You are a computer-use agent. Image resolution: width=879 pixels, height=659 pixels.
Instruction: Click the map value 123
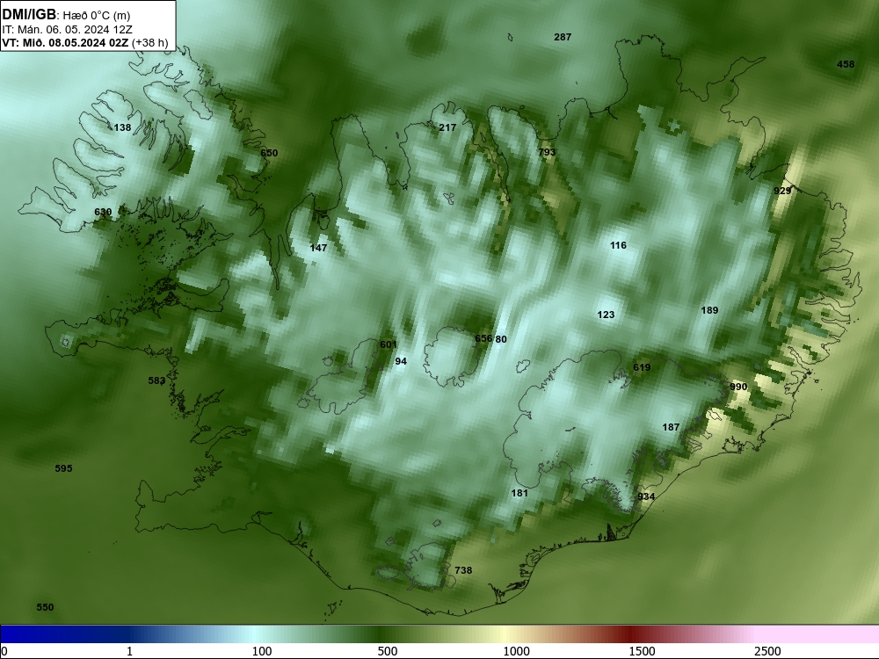(x=606, y=315)
